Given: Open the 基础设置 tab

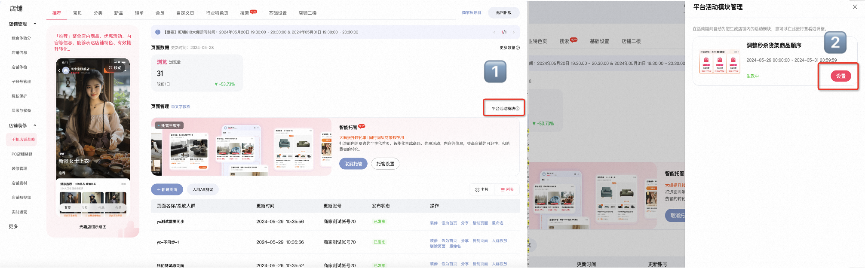Looking at the screenshot, I should pos(278,13).
